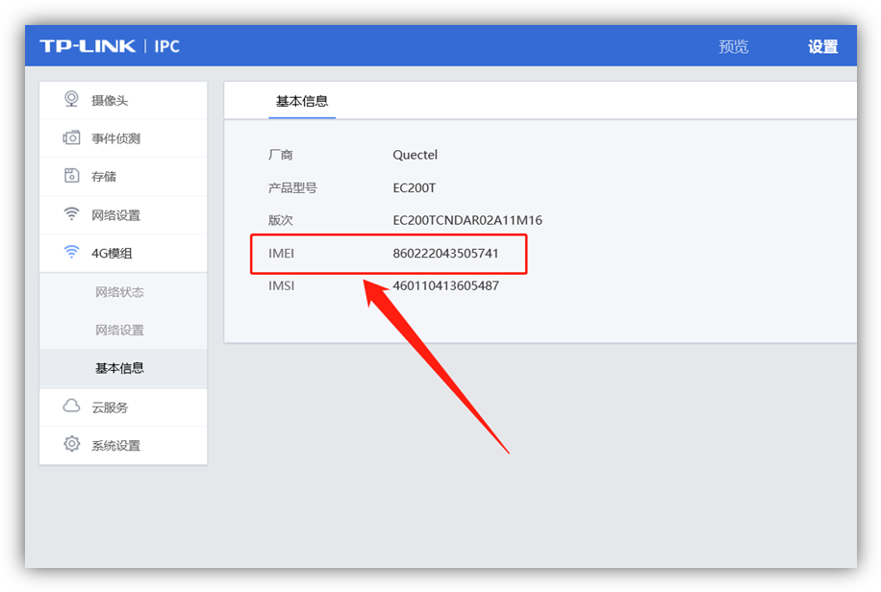Click the product model value EC200T
The height and width of the screenshot is (592, 881).
pos(415,187)
